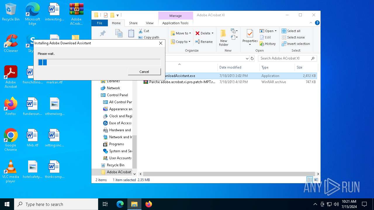Select Recycle Bin in navigation pane
This screenshot has width=374, height=210.
click(x=115, y=165)
